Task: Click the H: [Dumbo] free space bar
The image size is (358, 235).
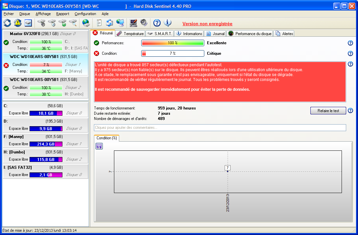Action: click(x=46, y=159)
